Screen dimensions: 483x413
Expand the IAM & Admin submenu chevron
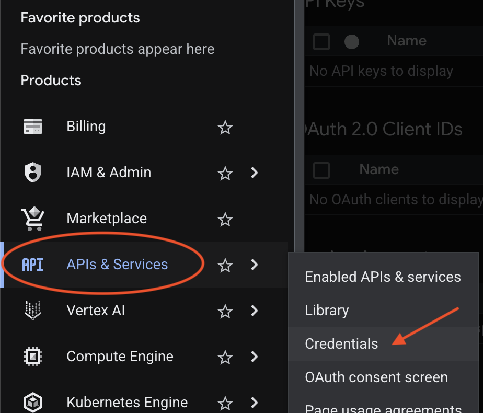pos(255,173)
